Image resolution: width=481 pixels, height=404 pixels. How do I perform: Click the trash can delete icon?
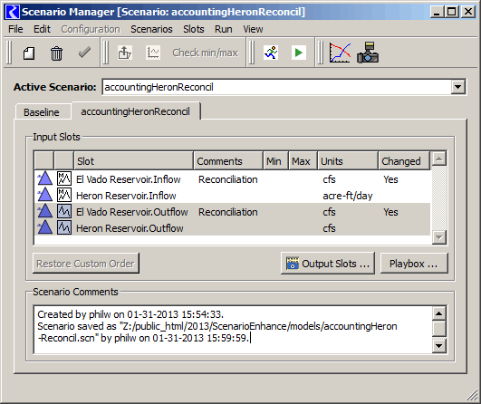(x=56, y=53)
